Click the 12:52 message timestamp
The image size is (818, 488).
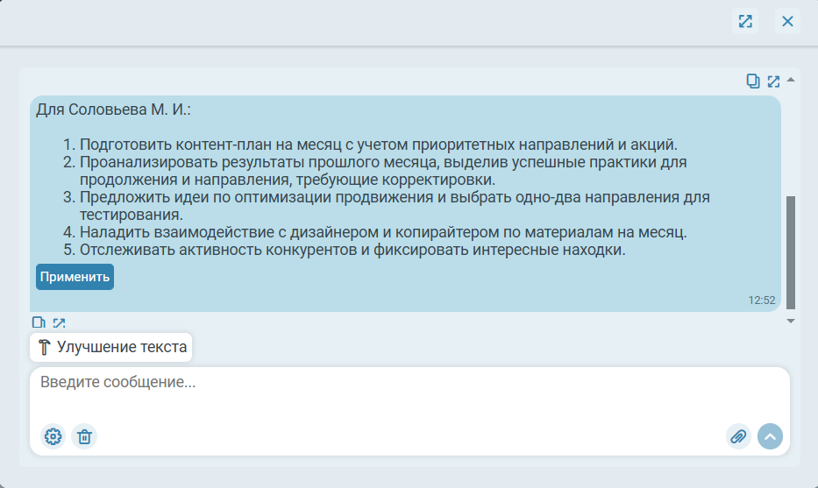pyautogui.click(x=761, y=300)
